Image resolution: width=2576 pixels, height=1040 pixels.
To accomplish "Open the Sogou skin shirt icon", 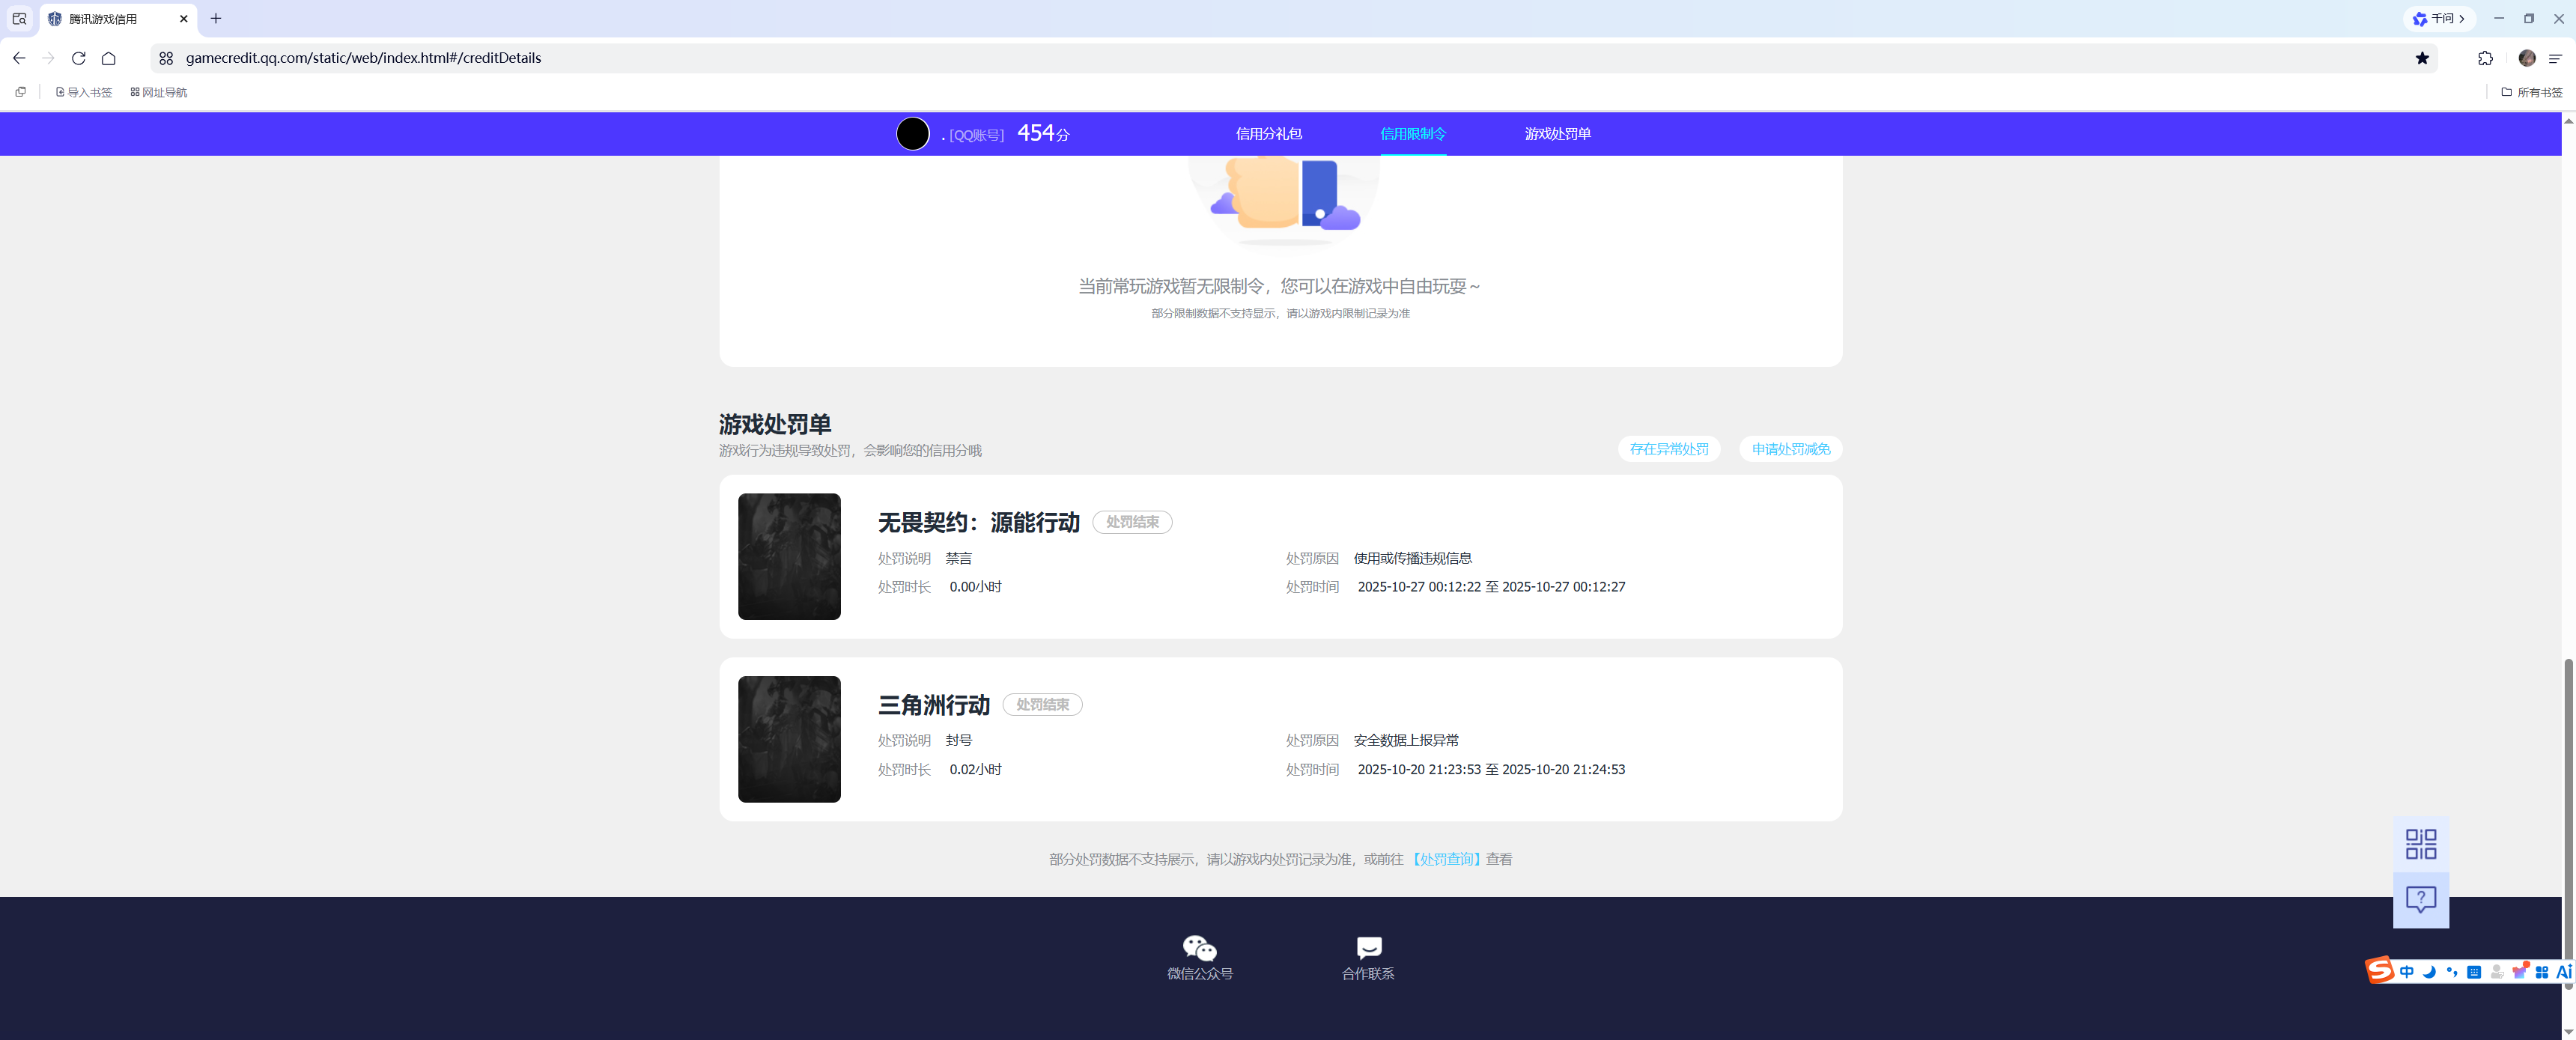I will [2519, 971].
